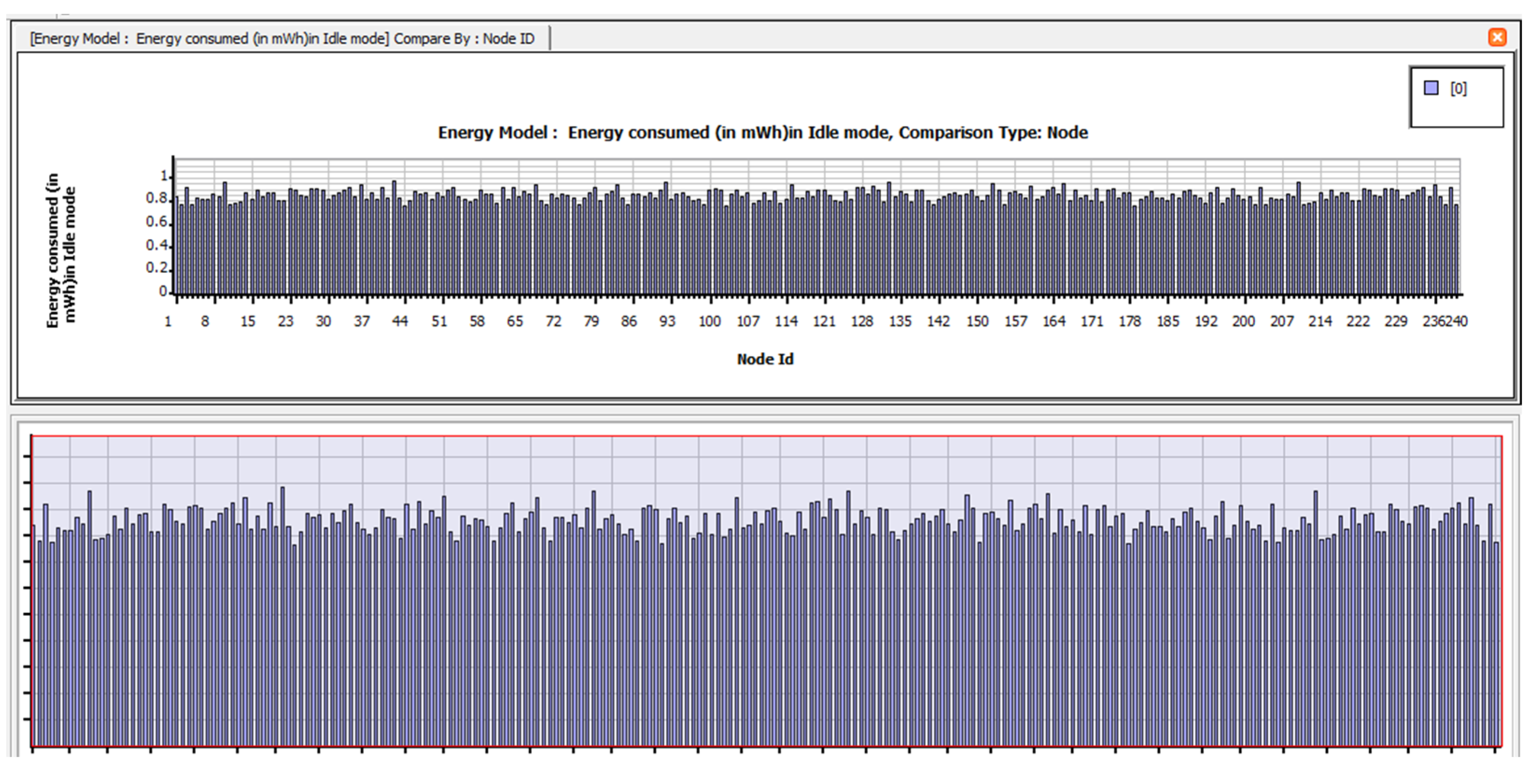Click the x-axis label 150
1529x774 pixels.
tap(977, 321)
